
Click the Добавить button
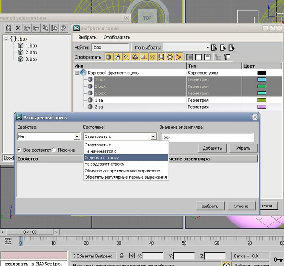pyautogui.click(x=212, y=148)
